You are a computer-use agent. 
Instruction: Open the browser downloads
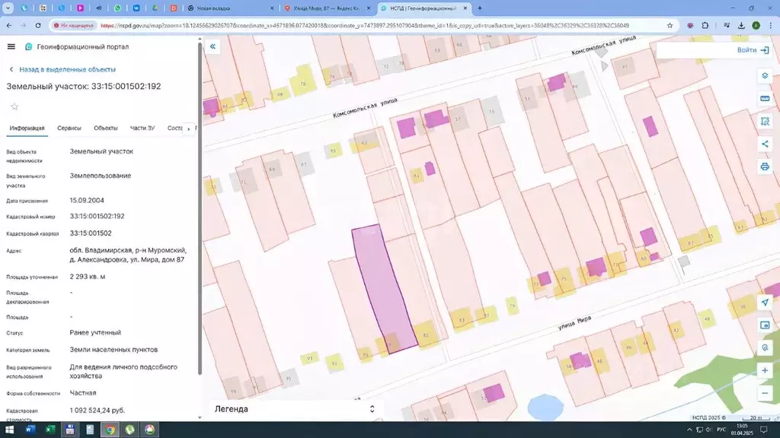741,25
